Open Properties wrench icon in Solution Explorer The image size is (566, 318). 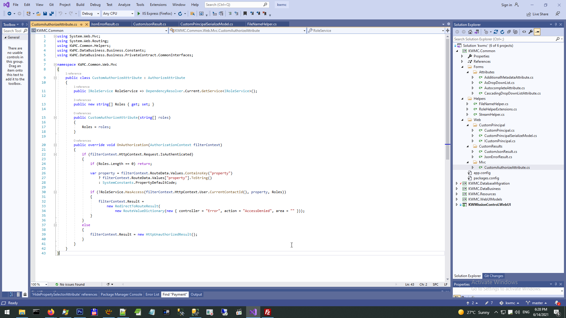pos(531,32)
